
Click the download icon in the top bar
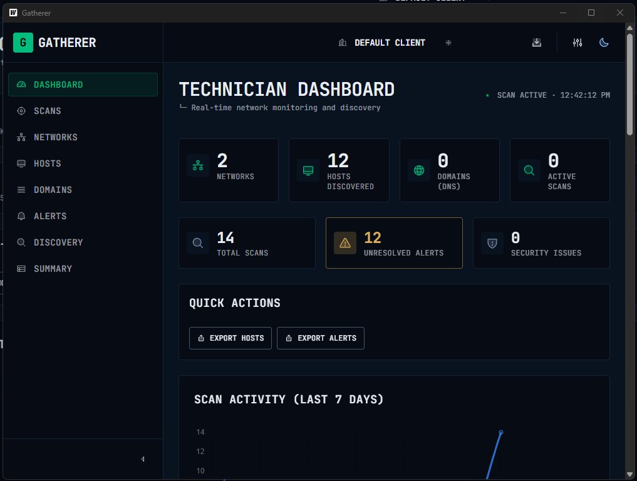pos(536,42)
